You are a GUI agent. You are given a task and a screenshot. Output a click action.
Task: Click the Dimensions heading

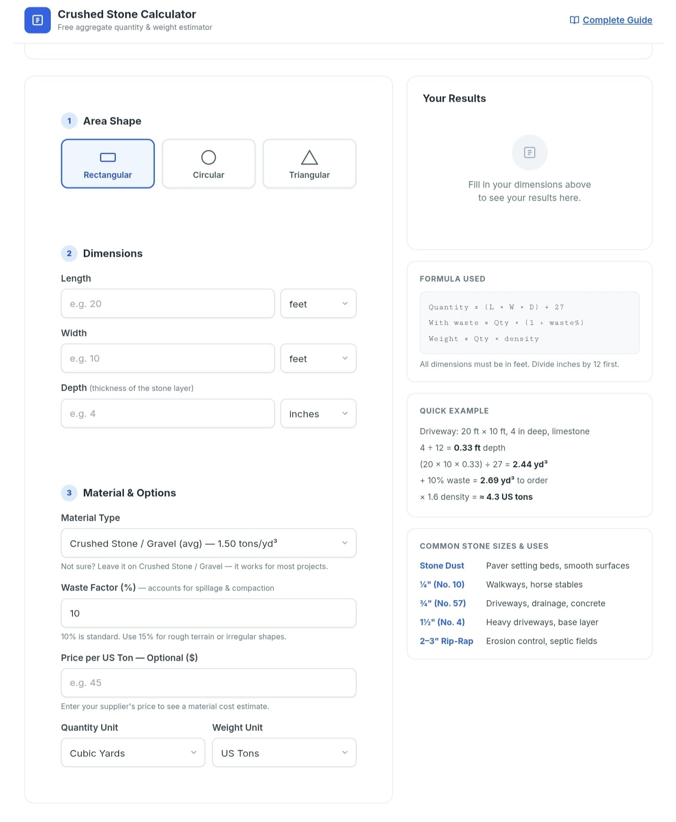113,254
